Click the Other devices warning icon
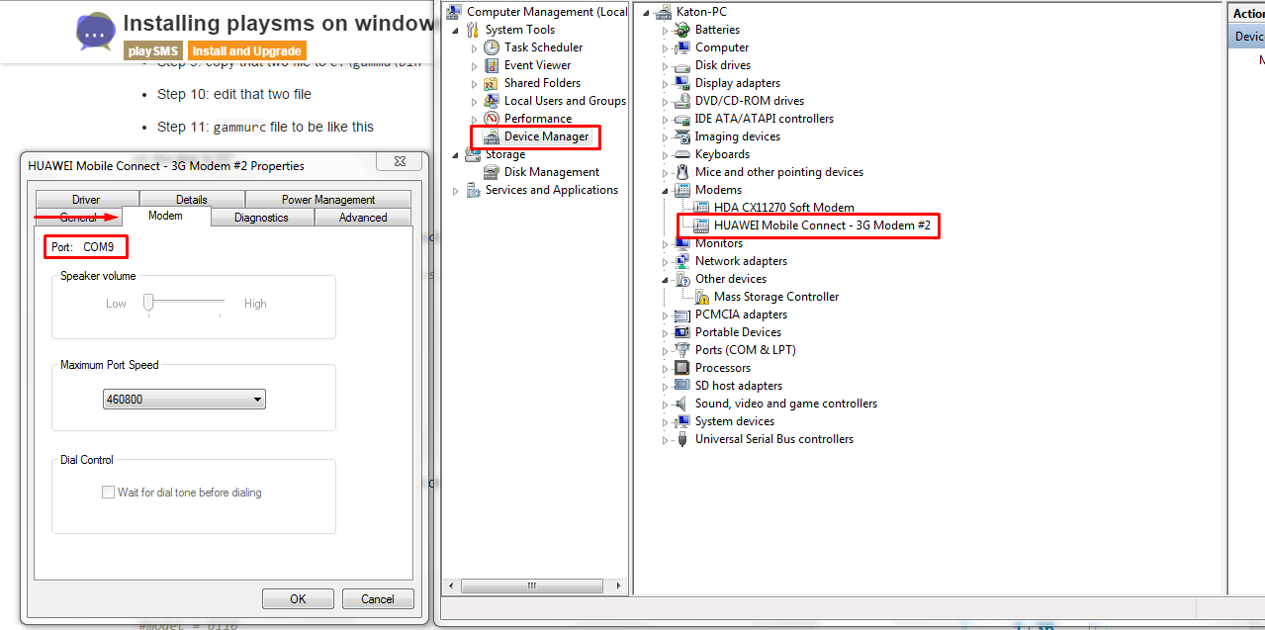The image size is (1265, 630). (x=681, y=279)
